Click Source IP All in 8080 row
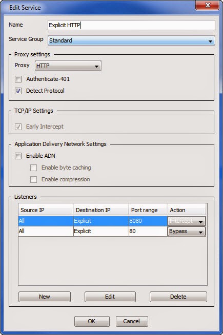 46,221
